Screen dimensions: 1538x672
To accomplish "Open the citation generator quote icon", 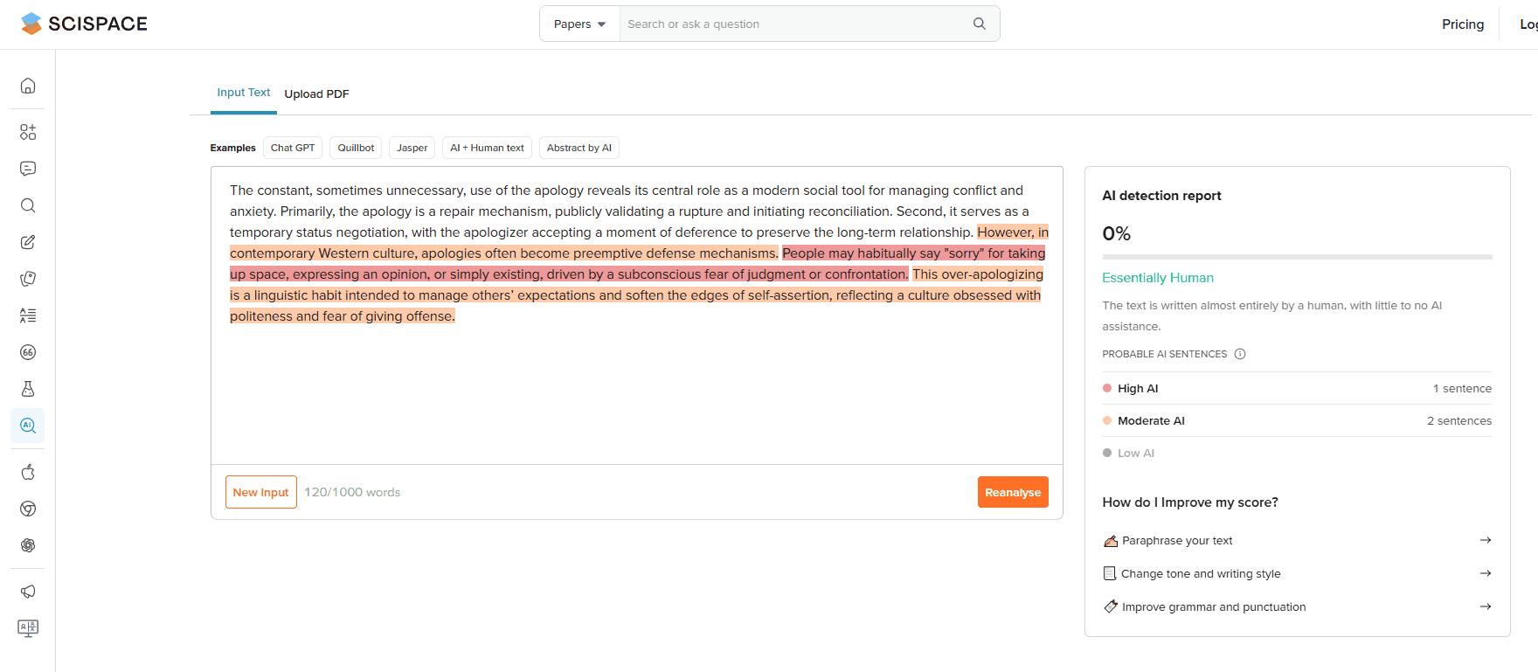I will click(x=28, y=352).
